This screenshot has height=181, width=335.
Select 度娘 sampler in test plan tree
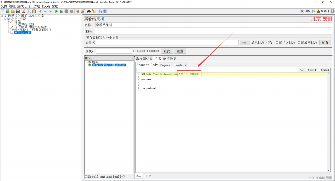click(x=18, y=21)
